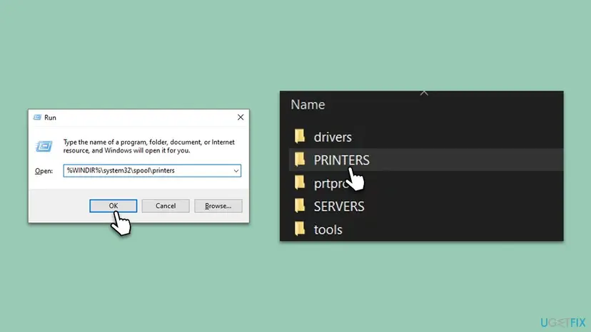Click the PRINTERS folder name
This screenshot has width=591, height=332.
pyautogui.click(x=341, y=160)
